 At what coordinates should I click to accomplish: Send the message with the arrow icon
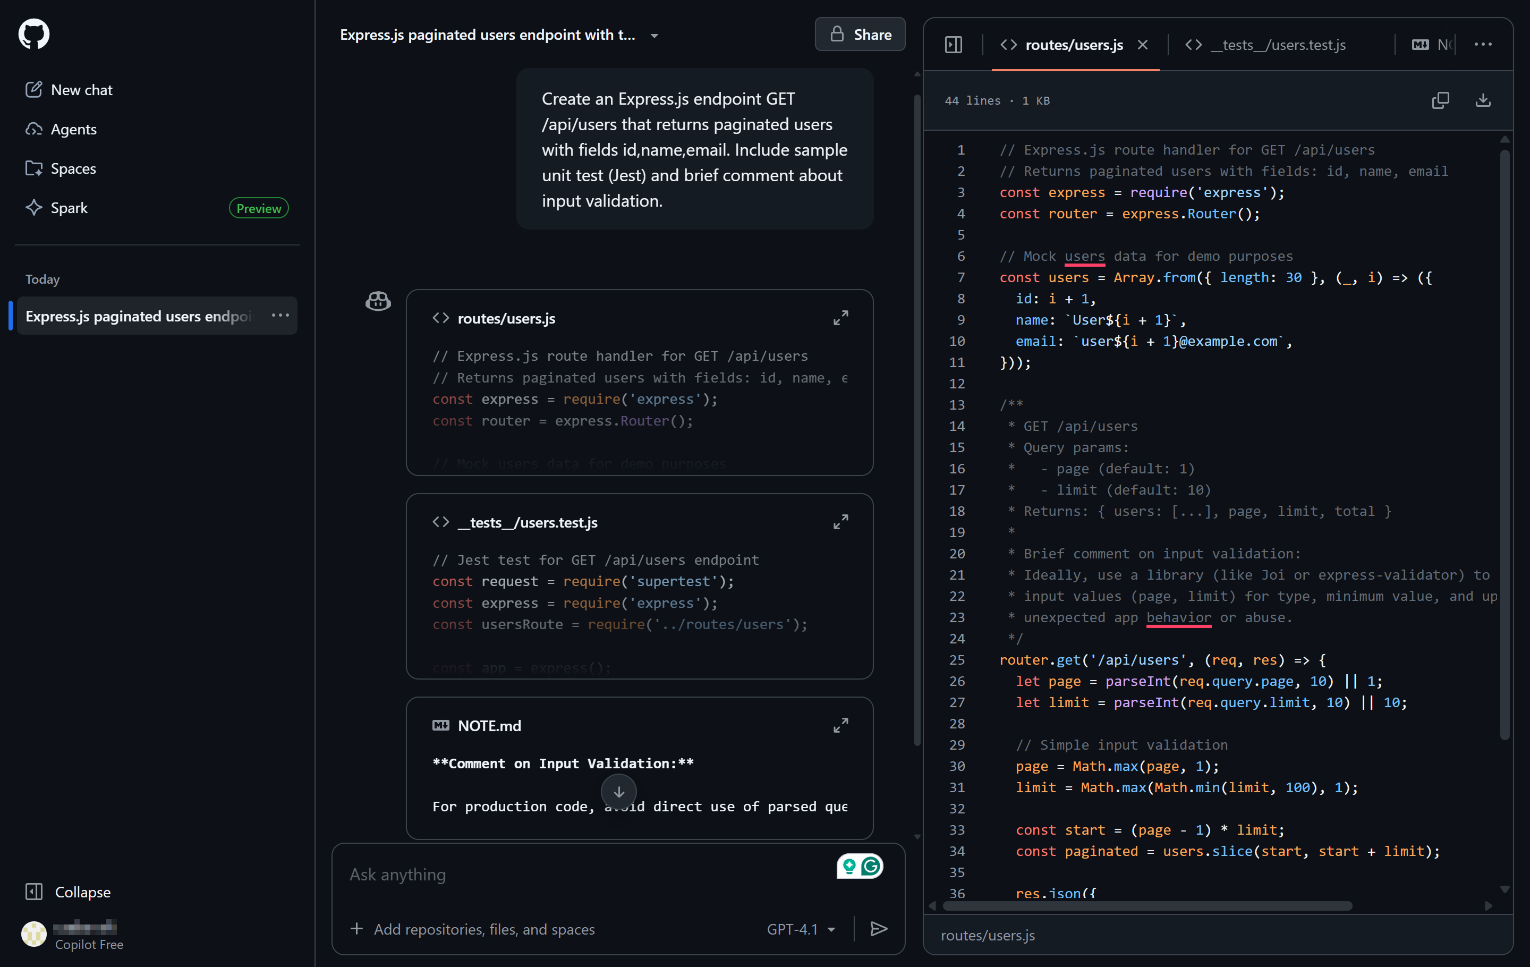[879, 929]
